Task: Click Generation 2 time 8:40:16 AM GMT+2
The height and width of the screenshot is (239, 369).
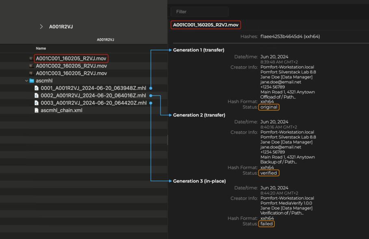Action: (x=279, y=127)
